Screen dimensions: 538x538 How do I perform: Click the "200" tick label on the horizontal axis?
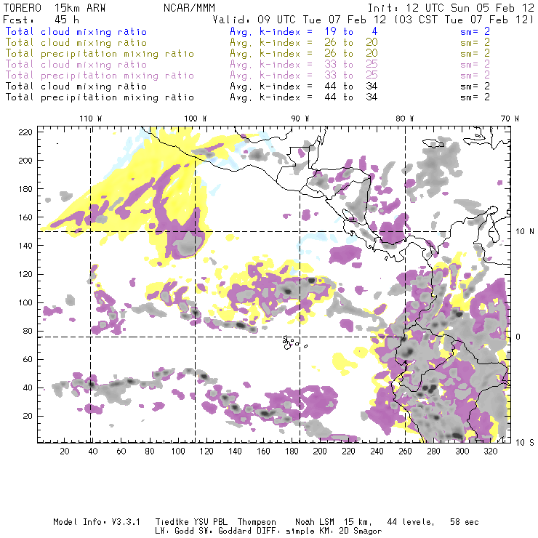[x=320, y=451]
